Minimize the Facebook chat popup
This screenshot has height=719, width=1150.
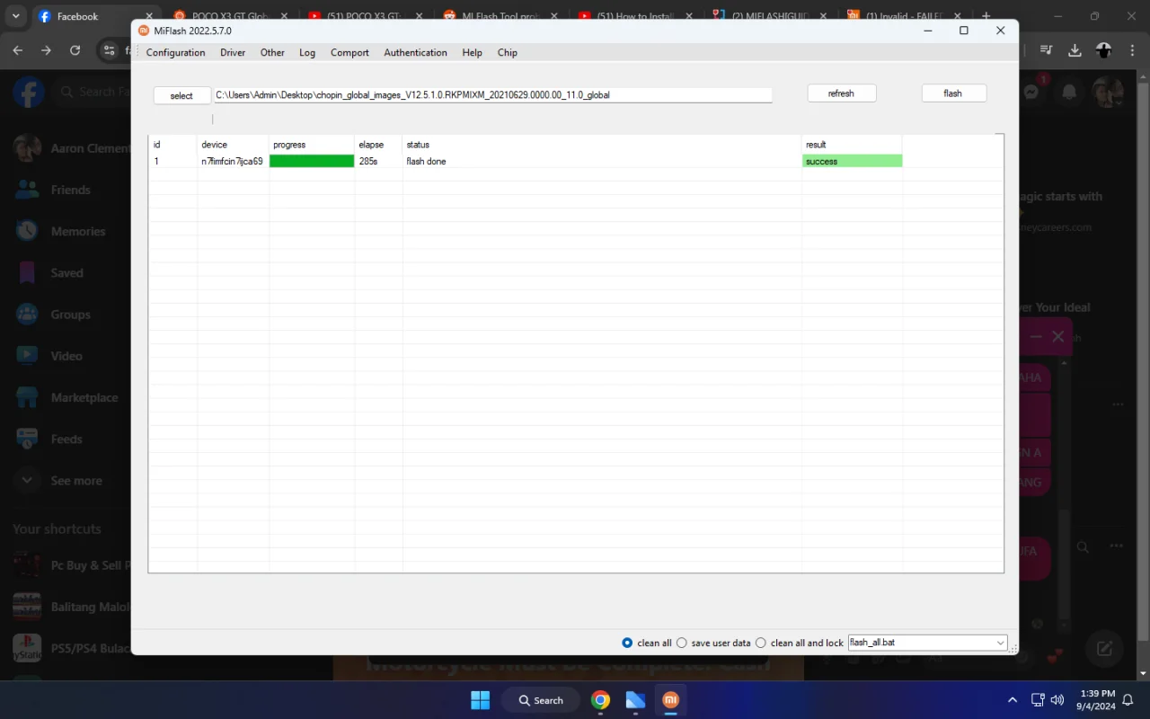[1036, 336]
